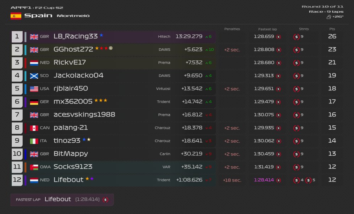
Task: Select driver name RickvE17
Action: click(70, 63)
